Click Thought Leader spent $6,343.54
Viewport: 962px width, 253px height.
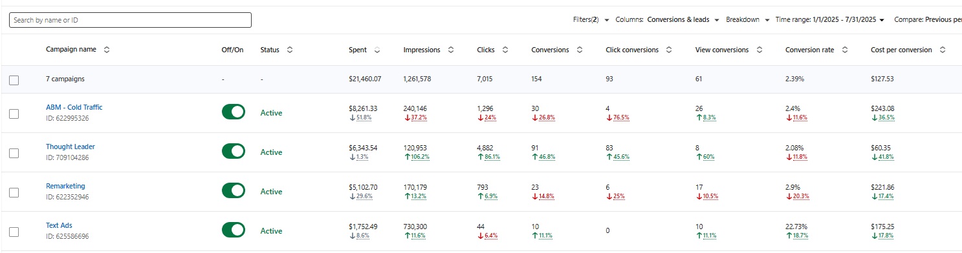[363, 148]
